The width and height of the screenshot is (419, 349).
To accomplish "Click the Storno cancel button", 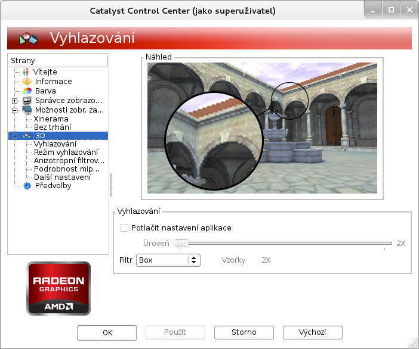I will pyautogui.click(x=244, y=332).
